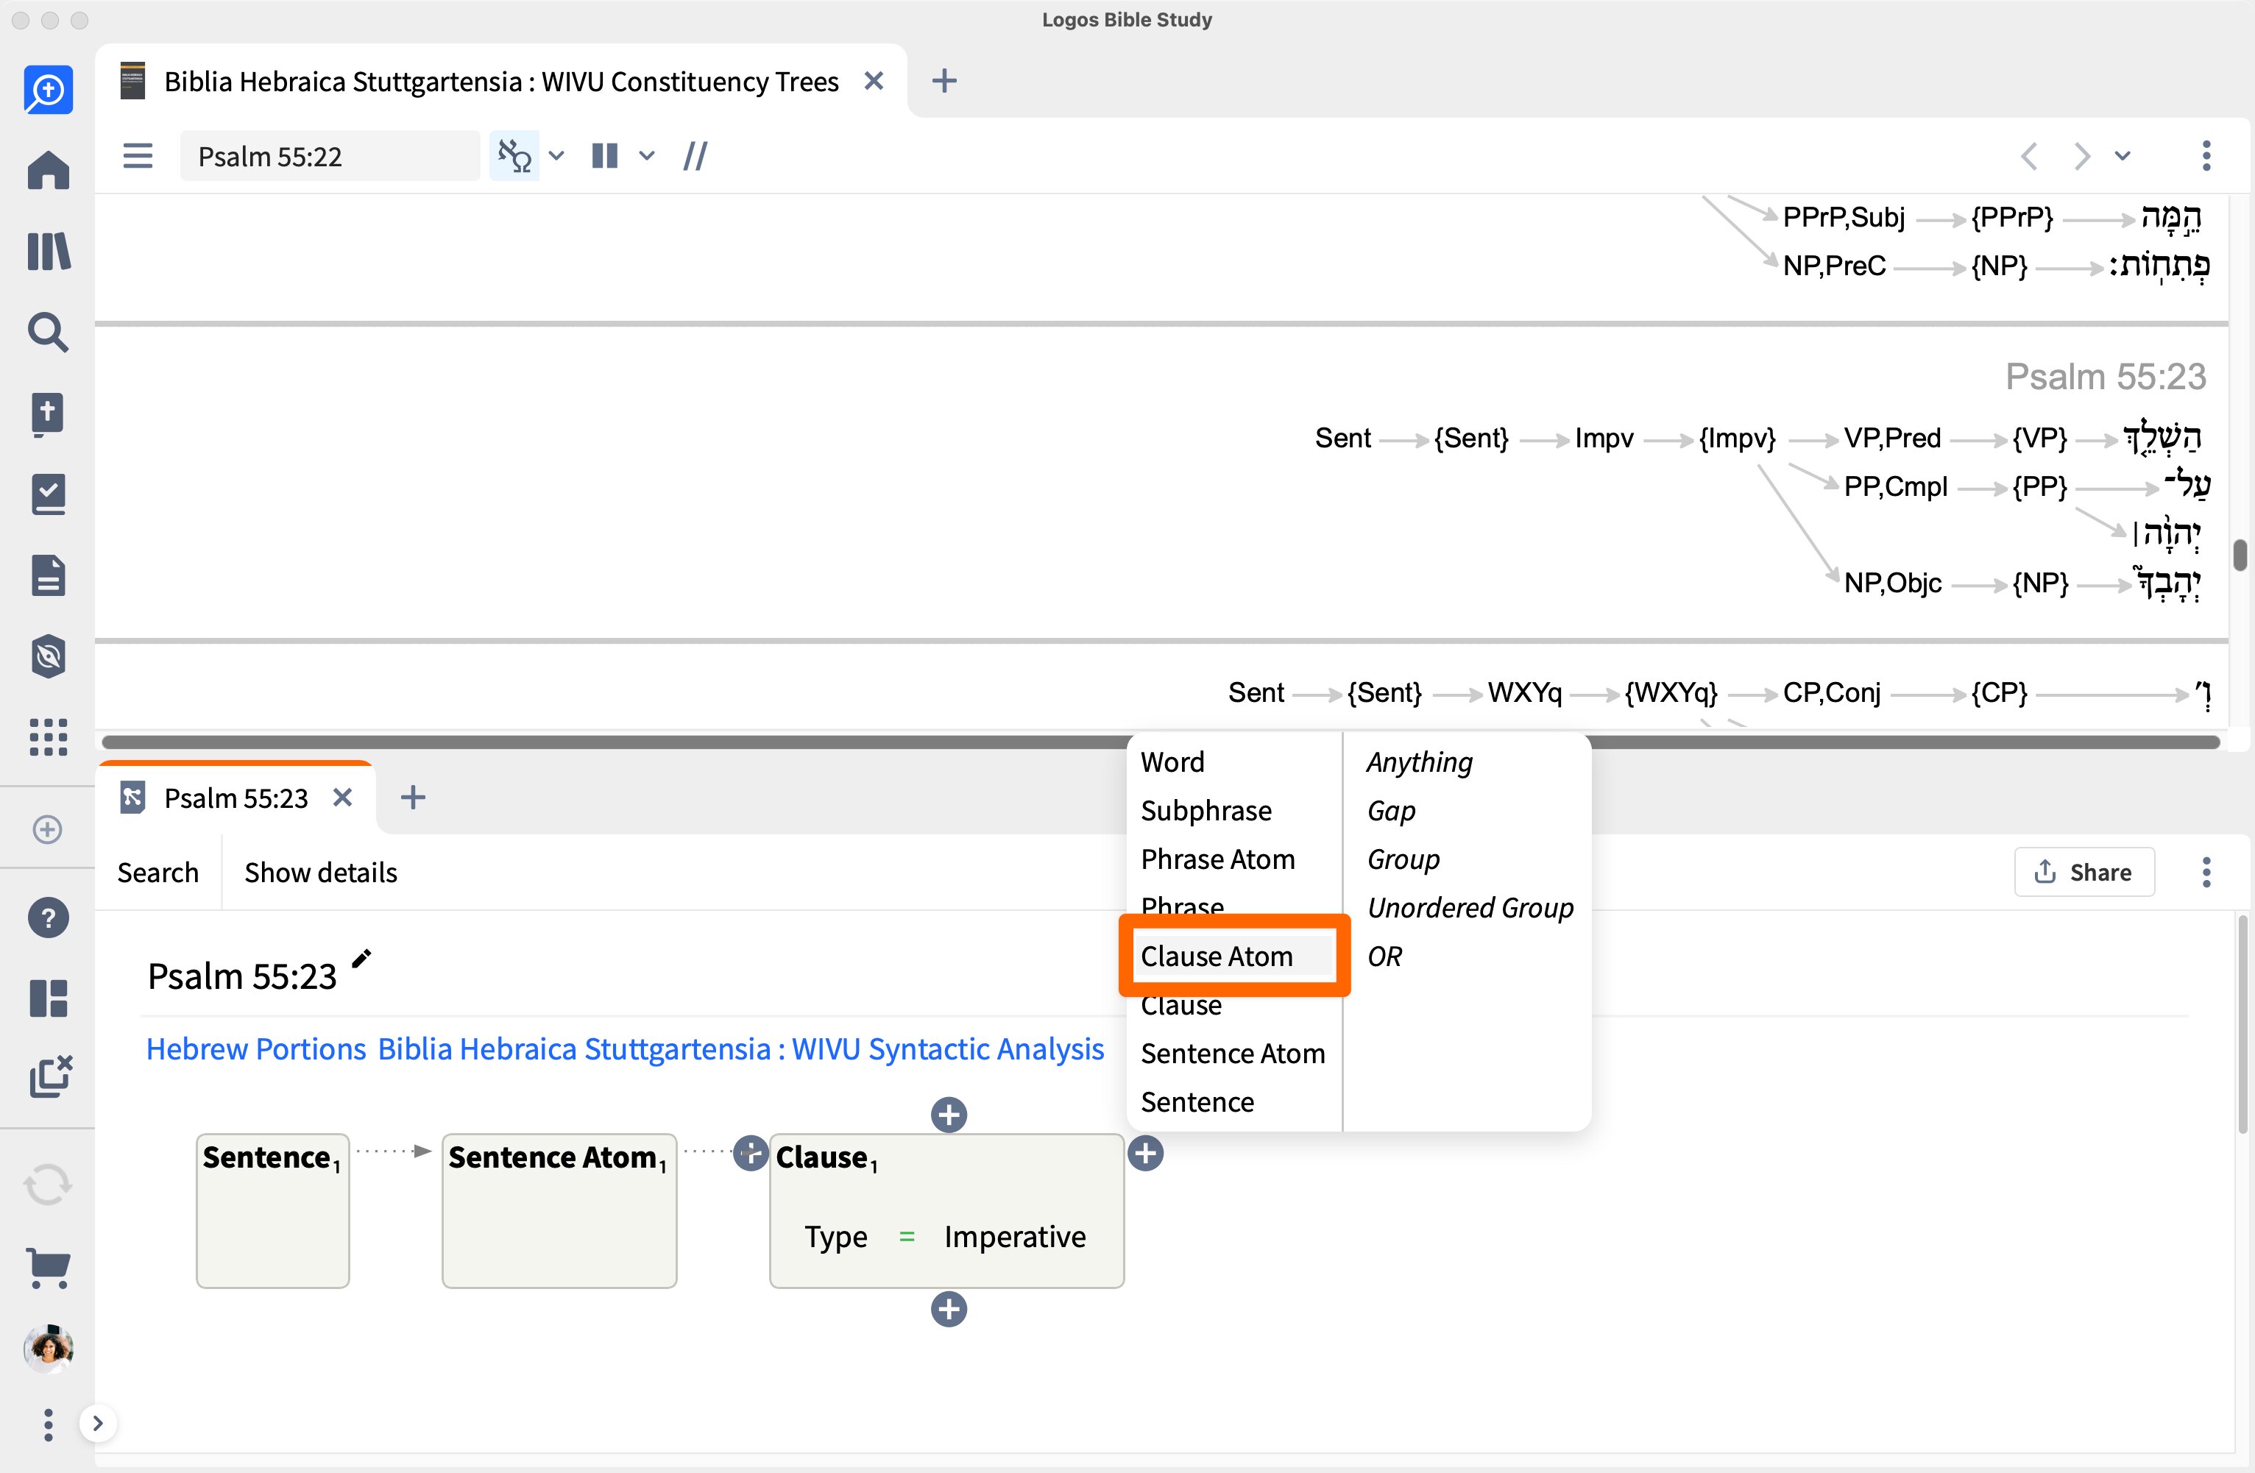Click the Close All panels icon
Image resolution: width=2255 pixels, height=1473 pixels.
click(52, 1076)
